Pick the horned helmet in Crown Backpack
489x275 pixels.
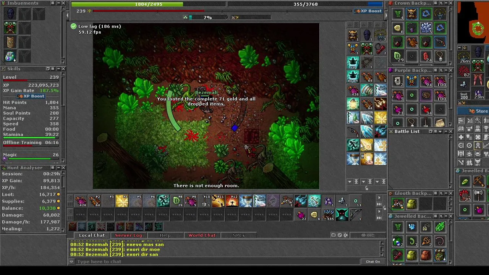pyautogui.click(x=412, y=15)
